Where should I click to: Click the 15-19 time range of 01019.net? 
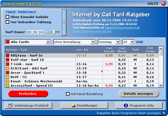81,68
